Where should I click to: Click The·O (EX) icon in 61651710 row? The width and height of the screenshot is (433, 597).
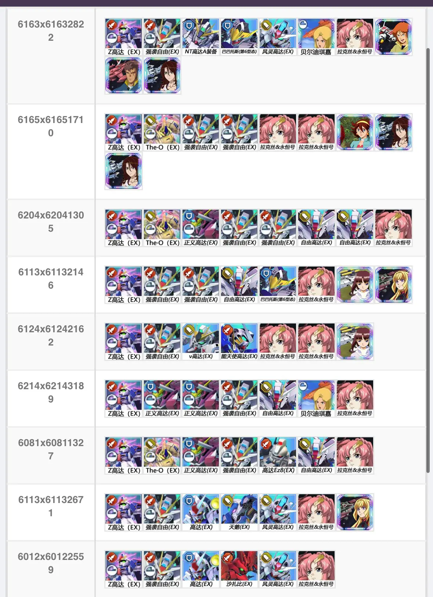[162, 133]
